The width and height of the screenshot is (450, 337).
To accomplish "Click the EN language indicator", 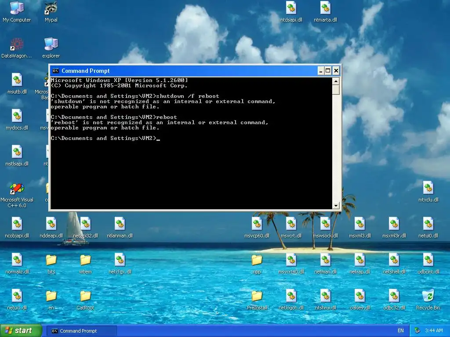I will (401, 331).
